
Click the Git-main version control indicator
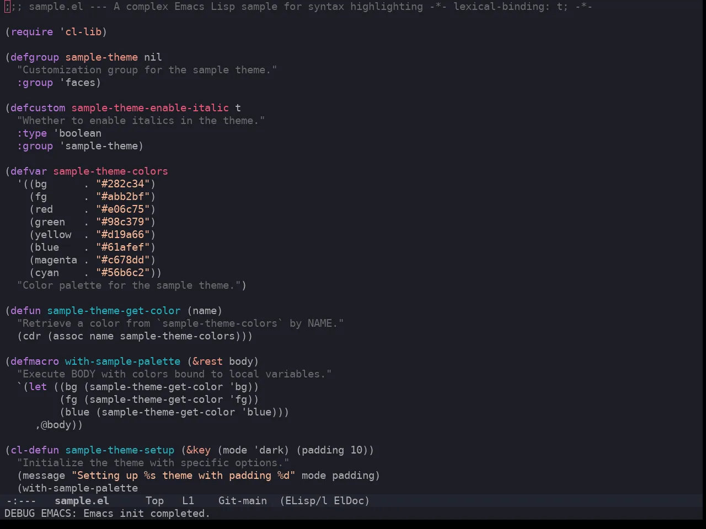(x=243, y=501)
